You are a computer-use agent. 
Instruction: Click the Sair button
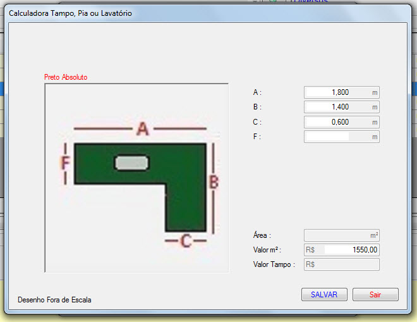[x=375, y=294]
